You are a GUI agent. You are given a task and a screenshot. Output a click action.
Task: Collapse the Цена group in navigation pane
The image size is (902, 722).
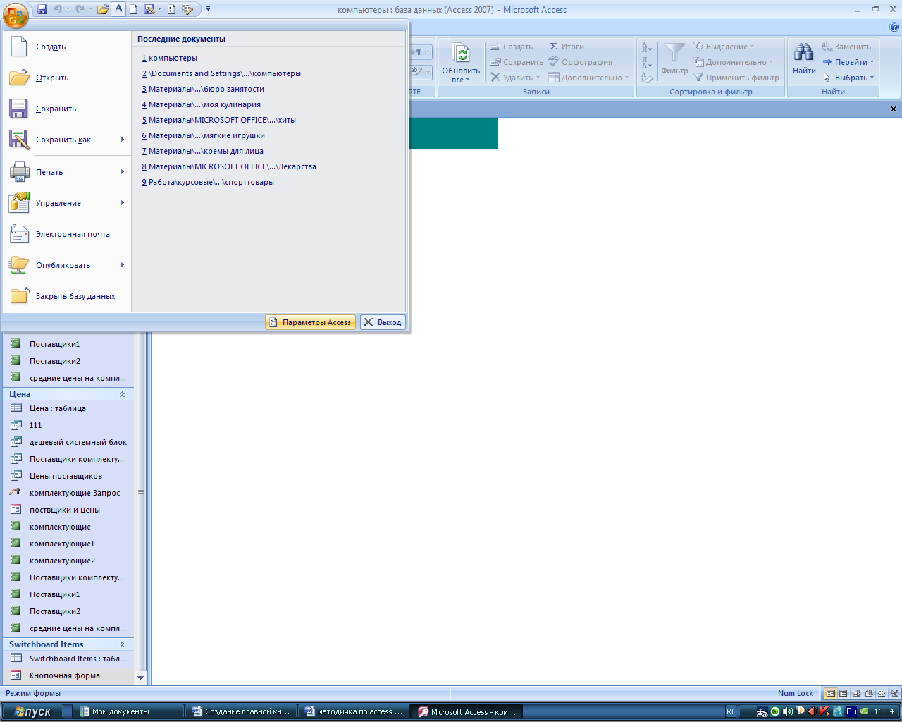122,394
